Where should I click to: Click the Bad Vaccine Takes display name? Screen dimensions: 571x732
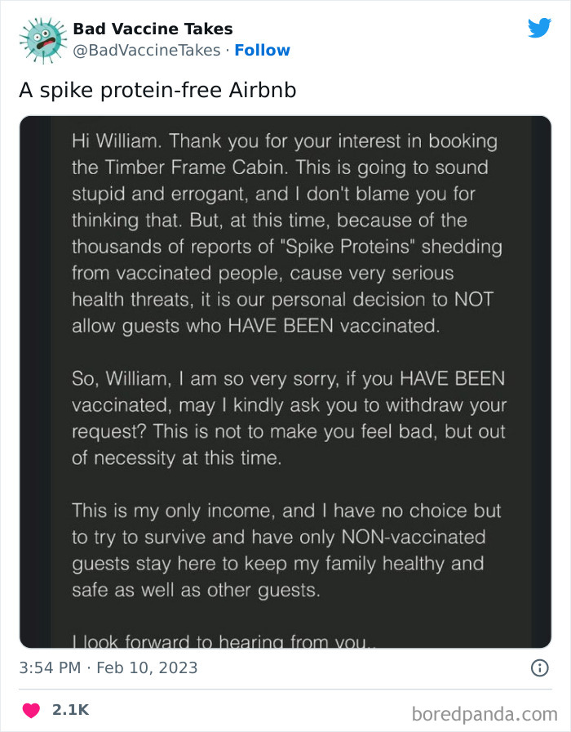(152, 29)
